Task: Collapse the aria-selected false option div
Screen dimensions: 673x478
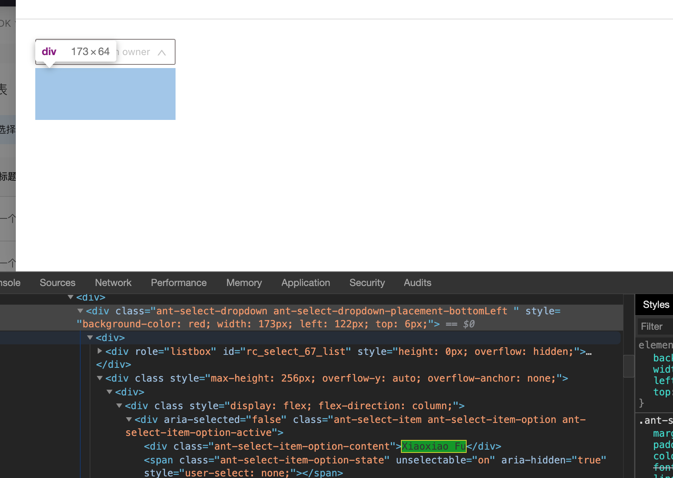Action: 129,420
